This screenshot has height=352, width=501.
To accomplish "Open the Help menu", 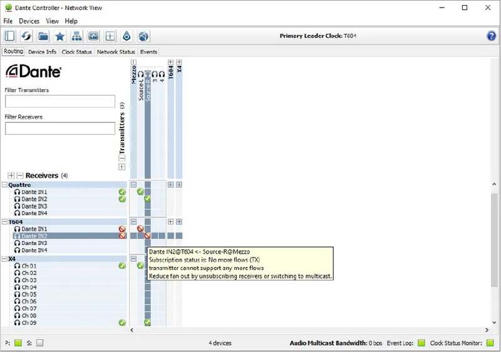I will tap(71, 21).
